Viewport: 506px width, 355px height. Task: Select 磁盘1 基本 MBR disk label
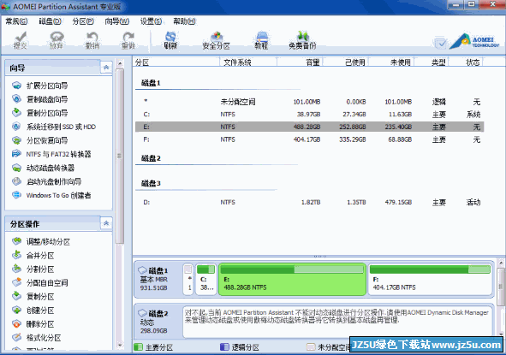[158, 279]
